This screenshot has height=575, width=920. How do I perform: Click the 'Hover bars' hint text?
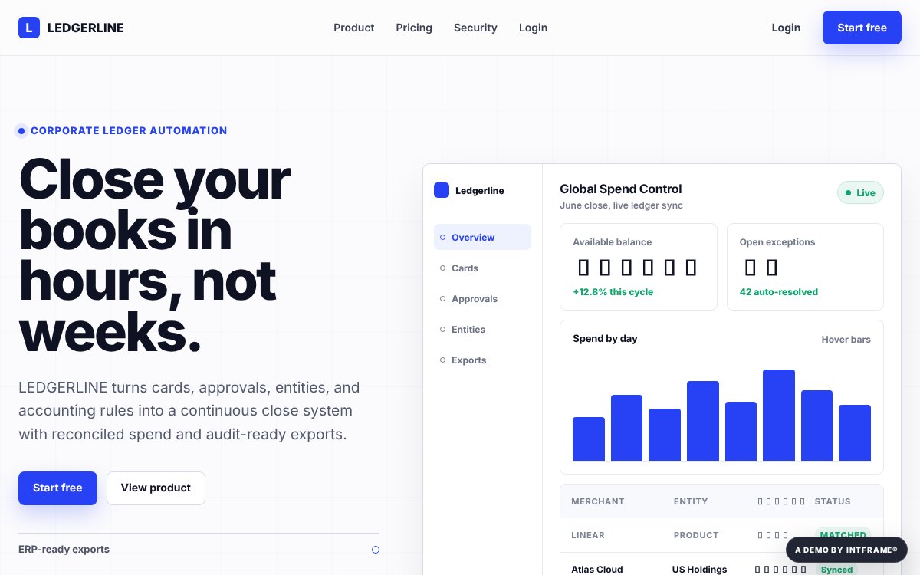coord(846,339)
